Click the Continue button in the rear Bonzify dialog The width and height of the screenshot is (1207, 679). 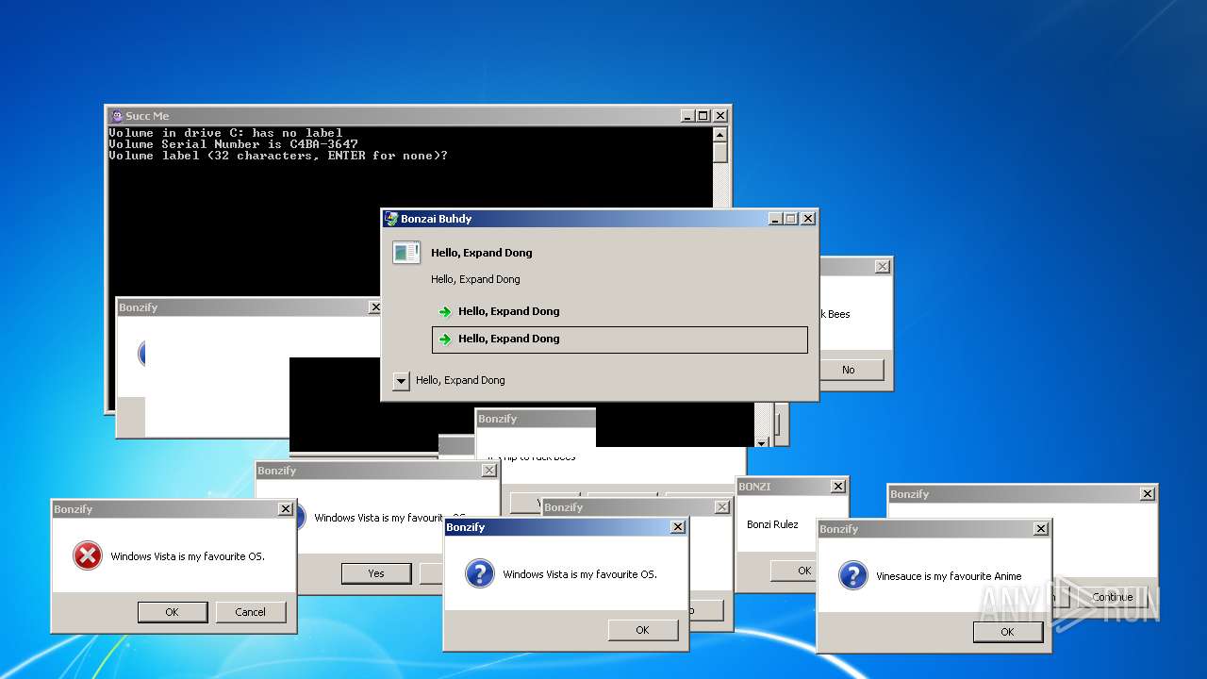pos(1113,597)
